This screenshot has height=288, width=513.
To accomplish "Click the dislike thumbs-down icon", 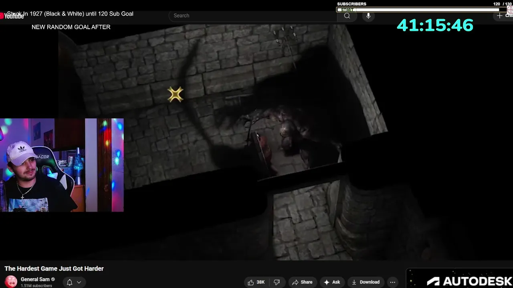I will click(277, 282).
